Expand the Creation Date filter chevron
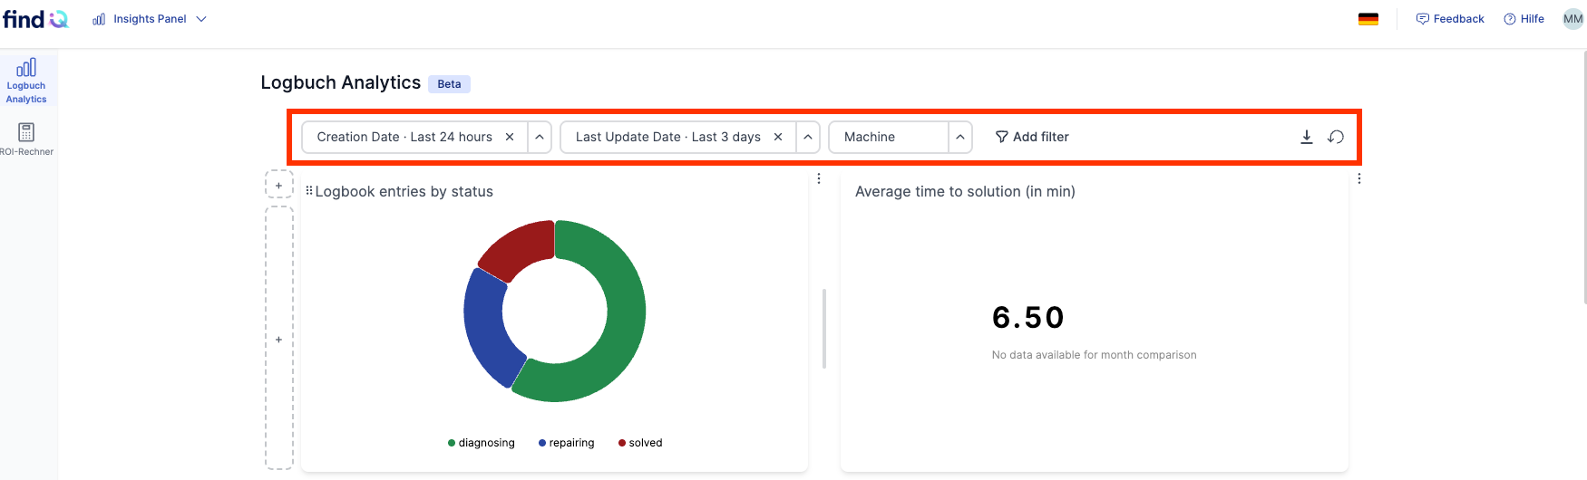This screenshot has width=1587, height=480. pyautogui.click(x=540, y=137)
